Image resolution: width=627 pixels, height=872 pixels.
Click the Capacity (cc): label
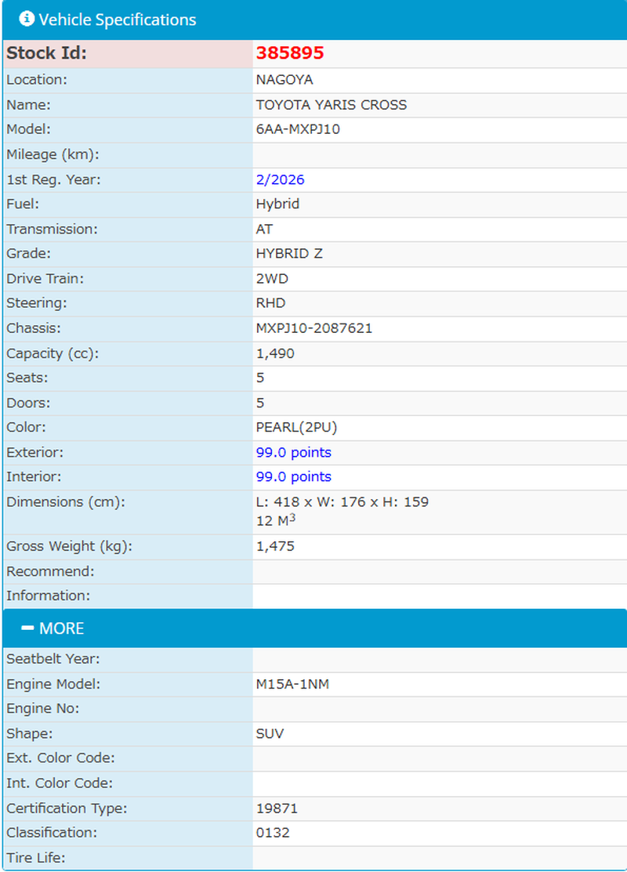coord(53,353)
